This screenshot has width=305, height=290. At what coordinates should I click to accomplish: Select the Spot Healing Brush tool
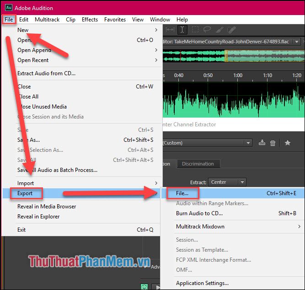pos(231,30)
